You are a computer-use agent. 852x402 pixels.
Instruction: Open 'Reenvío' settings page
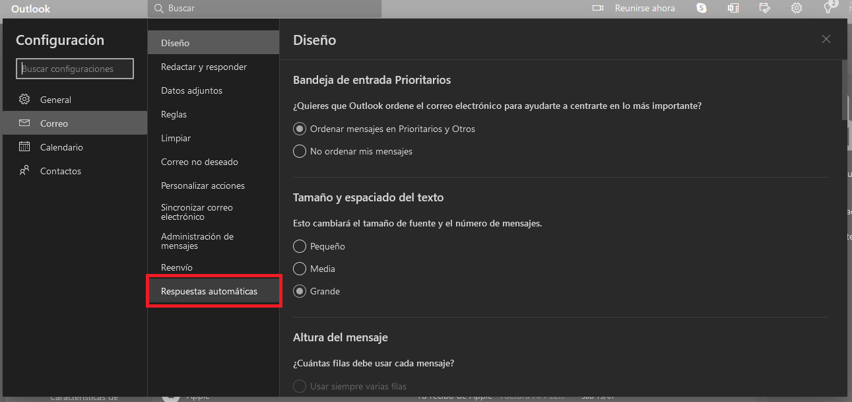pos(174,267)
